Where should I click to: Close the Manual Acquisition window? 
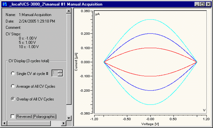(208, 4)
